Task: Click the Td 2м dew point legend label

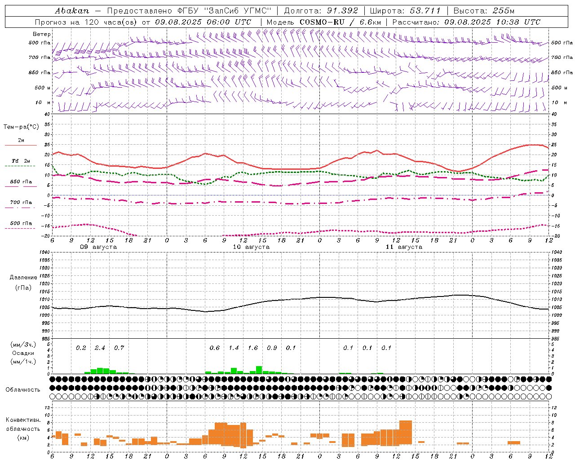Action: coord(21,161)
